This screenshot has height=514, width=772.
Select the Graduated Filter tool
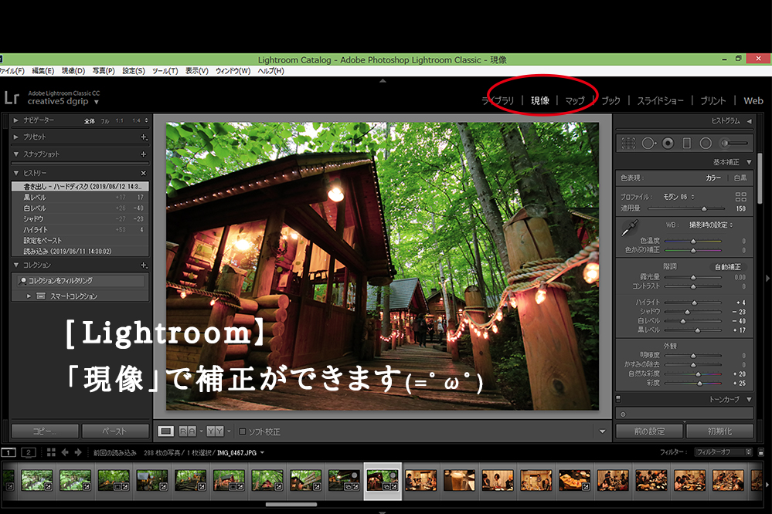pyautogui.click(x=687, y=143)
